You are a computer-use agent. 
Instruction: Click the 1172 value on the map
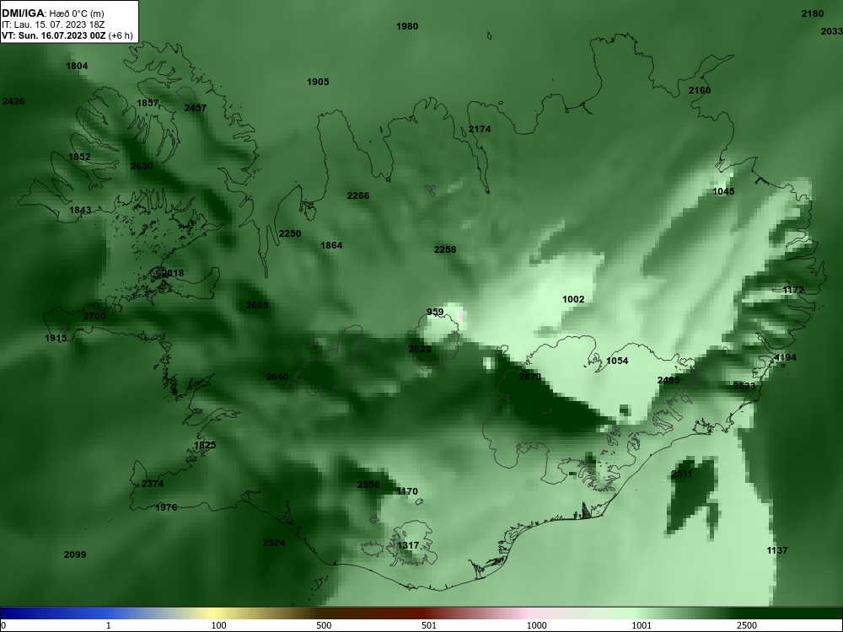click(x=793, y=290)
